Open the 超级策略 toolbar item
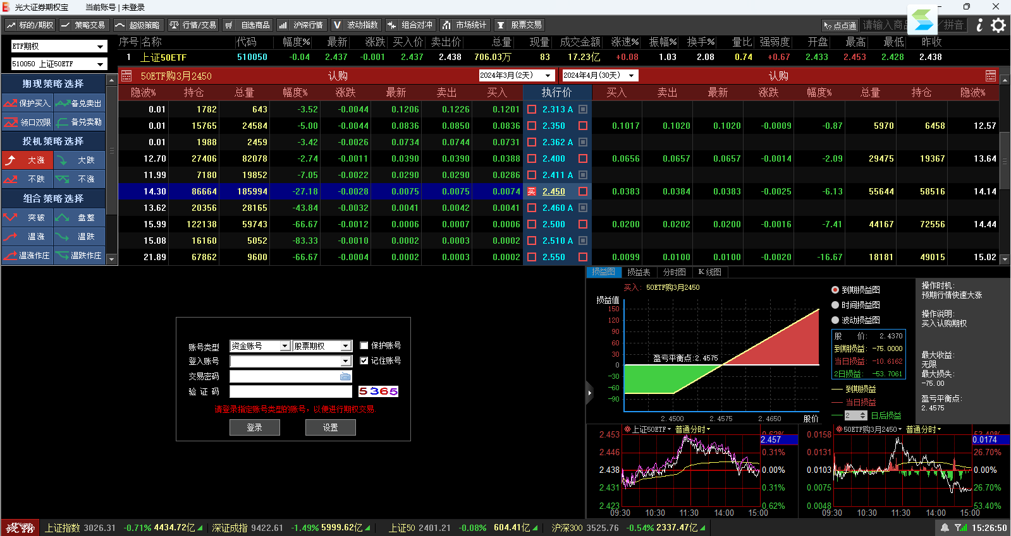 point(138,25)
